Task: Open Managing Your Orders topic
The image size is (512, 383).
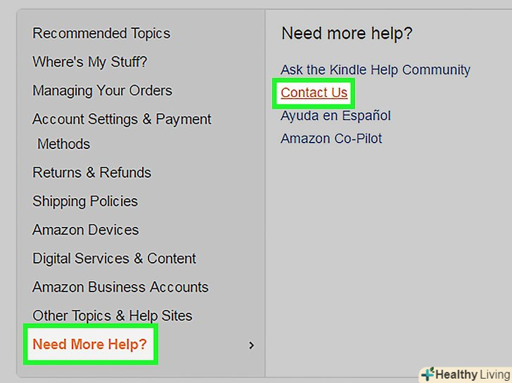Action: click(102, 91)
